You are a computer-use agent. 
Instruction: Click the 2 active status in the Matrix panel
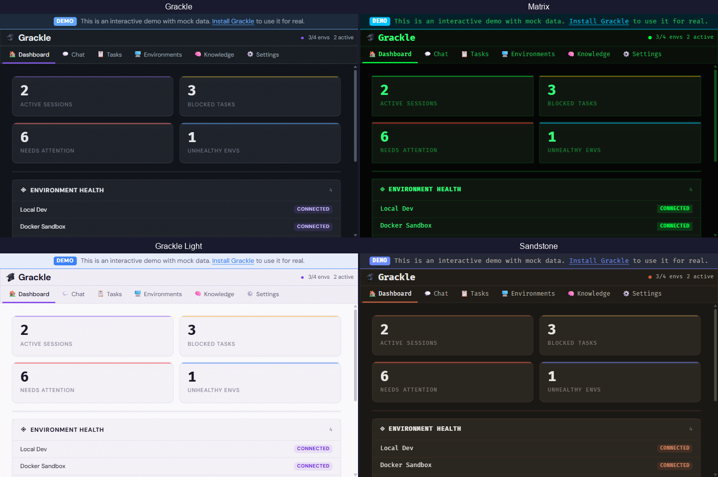pyautogui.click(x=700, y=37)
